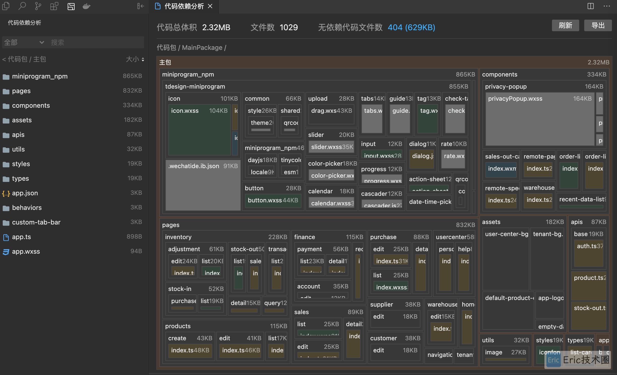Click the 搜索 search input field

[96, 42]
